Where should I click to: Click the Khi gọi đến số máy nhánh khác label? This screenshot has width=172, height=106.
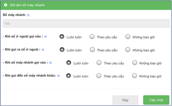(29, 75)
